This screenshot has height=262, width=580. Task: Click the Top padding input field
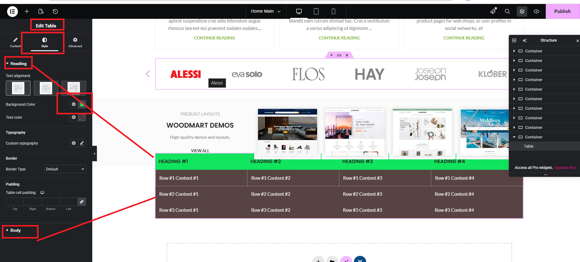point(15,202)
